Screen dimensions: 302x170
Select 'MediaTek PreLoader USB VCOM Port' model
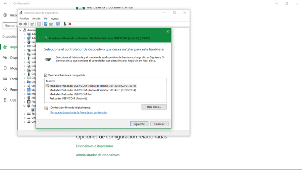click(71, 94)
